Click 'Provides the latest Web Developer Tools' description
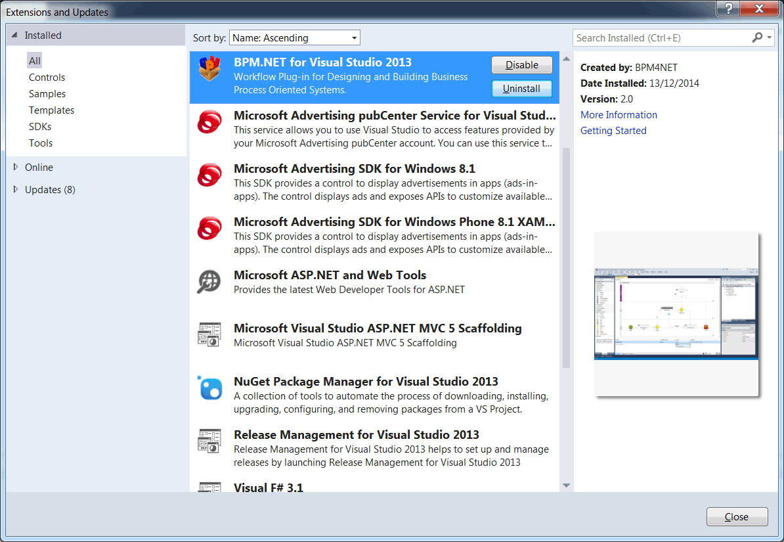This screenshot has height=542, width=784. tap(349, 289)
